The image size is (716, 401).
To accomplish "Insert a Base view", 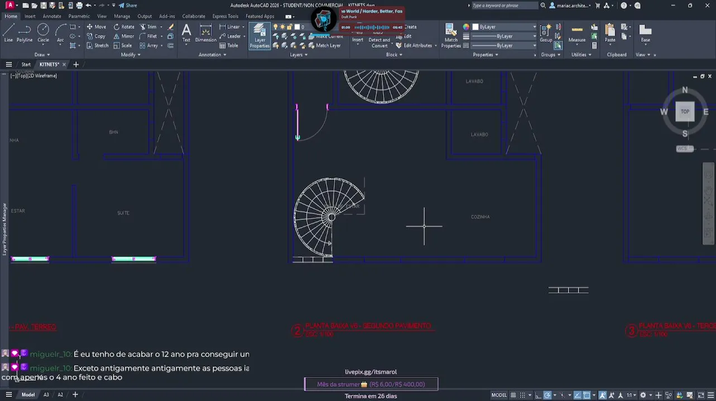I will (645, 33).
